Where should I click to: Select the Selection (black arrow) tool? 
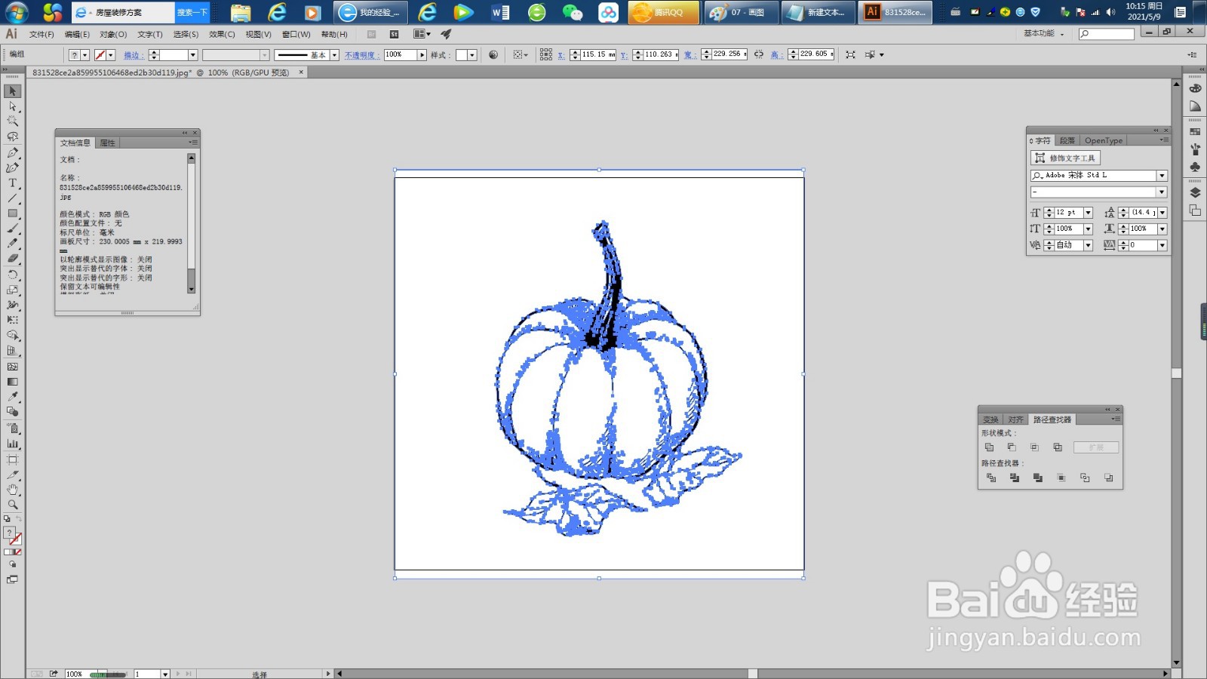[12, 91]
